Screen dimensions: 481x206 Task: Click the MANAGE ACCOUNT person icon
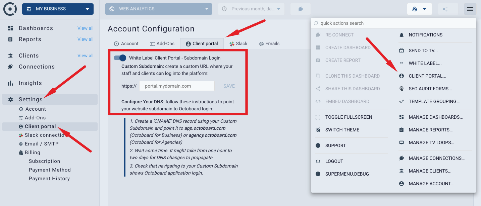point(402,184)
